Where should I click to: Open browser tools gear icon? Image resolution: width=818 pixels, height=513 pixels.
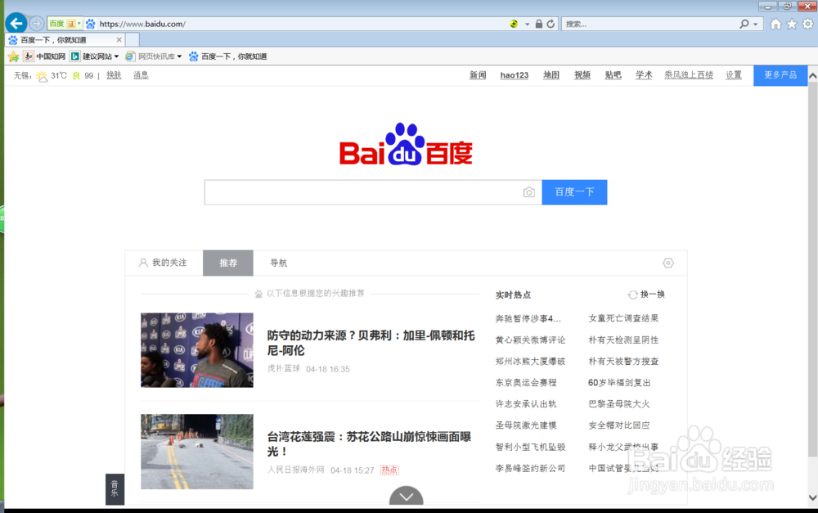pyautogui.click(x=808, y=24)
